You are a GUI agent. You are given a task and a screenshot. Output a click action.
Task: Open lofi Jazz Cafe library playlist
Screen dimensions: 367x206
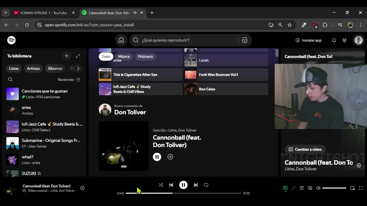[x=44, y=127]
